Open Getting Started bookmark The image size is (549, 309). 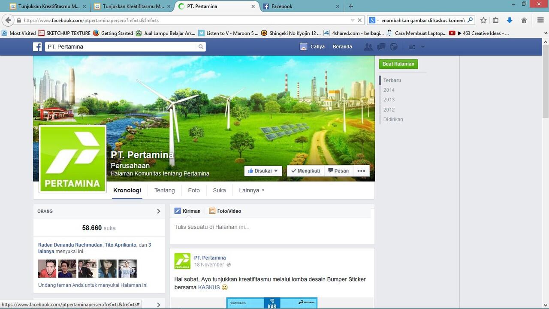(x=113, y=33)
